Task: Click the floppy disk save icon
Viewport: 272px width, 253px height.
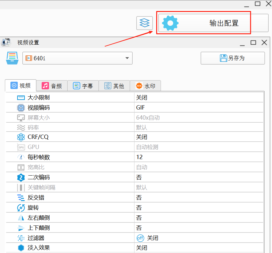Action: (x=223, y=58)
